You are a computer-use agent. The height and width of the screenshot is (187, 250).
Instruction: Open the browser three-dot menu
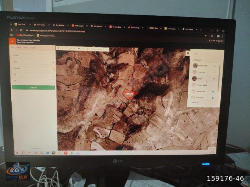tap(223, 36)
